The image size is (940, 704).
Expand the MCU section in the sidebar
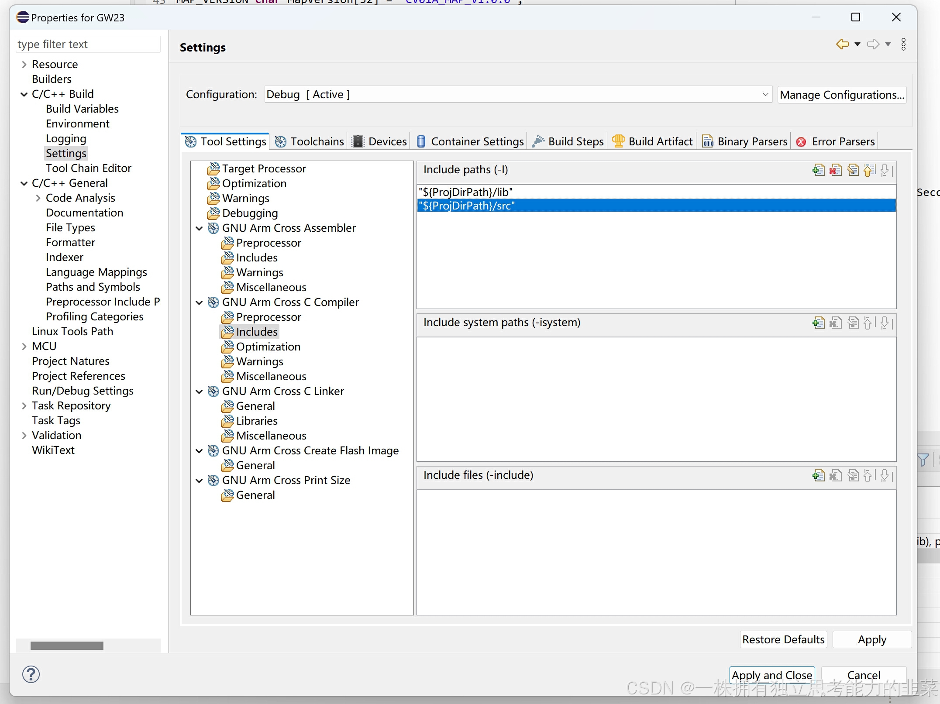(24, 346)
